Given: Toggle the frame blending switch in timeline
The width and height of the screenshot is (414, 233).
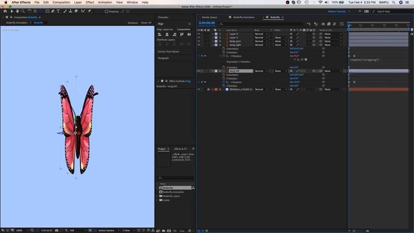Looking at the screenshot, I should coord(329,24).
